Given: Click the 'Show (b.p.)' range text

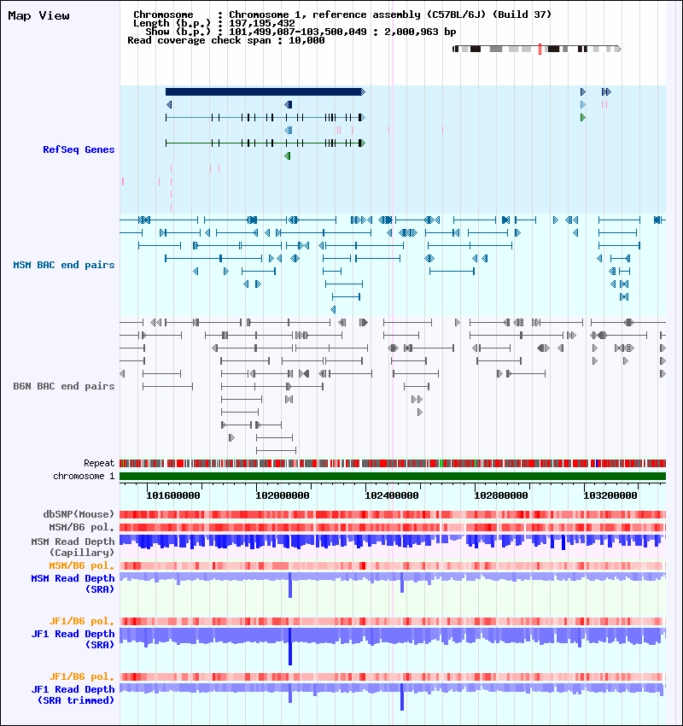Looking at the screenshot, I should 301,32.
